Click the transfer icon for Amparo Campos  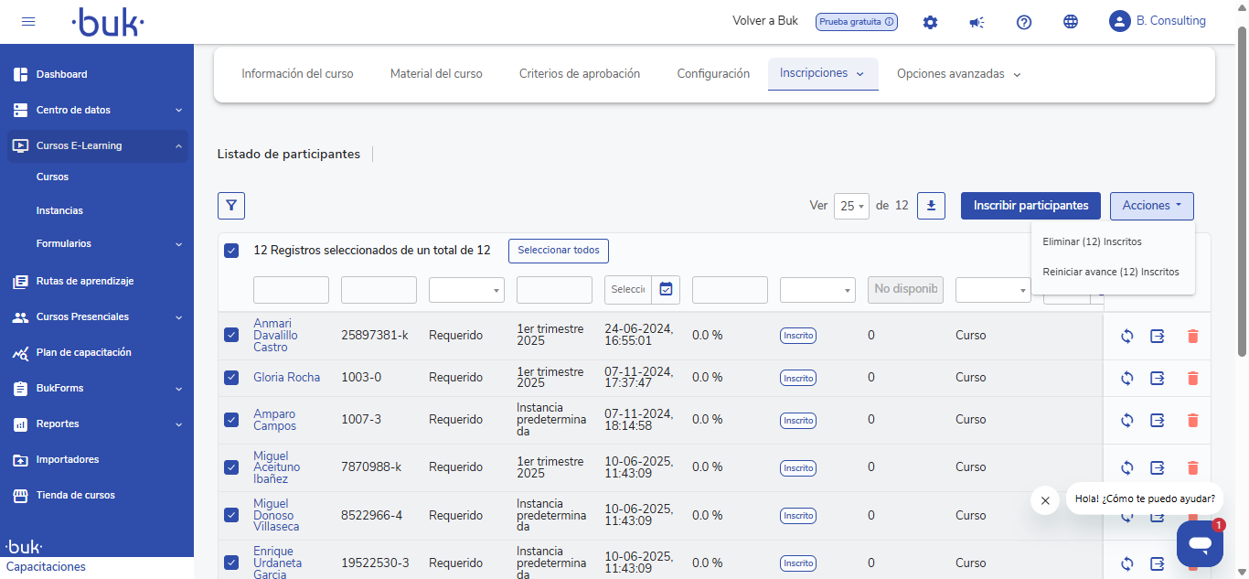click(x=1158, y=420)
